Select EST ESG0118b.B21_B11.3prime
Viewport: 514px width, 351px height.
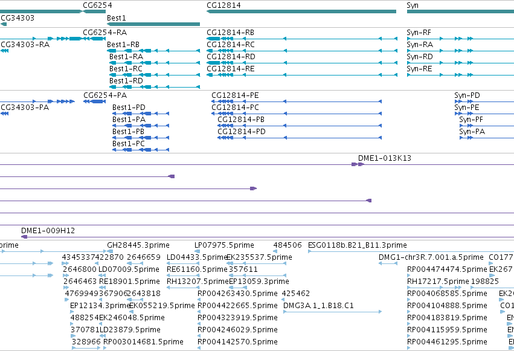(x=358, y=245)
